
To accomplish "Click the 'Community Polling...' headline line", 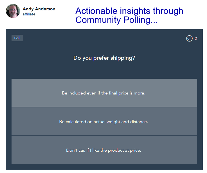I will tap(116, 20).
